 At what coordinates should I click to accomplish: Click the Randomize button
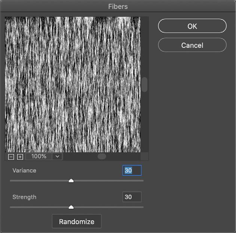pos(77,221)
